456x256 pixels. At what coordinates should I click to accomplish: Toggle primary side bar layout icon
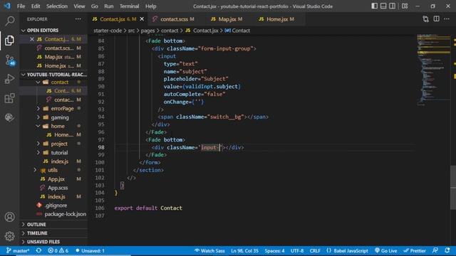[375, 6]
